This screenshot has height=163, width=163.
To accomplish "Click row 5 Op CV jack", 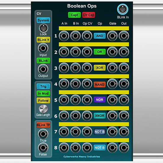I will [87, 100].
